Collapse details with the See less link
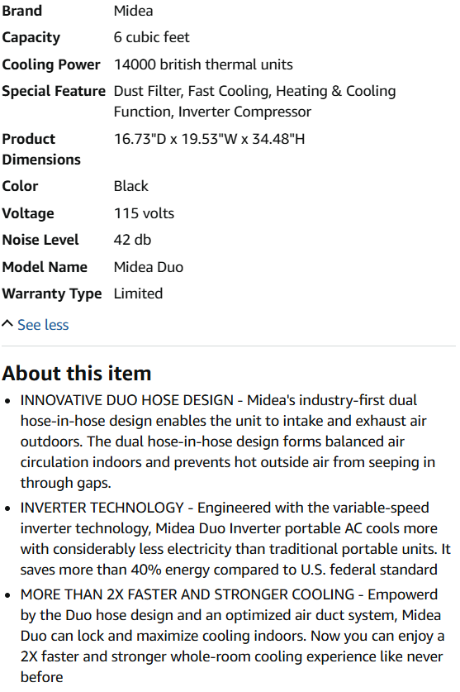 point(43,325)
